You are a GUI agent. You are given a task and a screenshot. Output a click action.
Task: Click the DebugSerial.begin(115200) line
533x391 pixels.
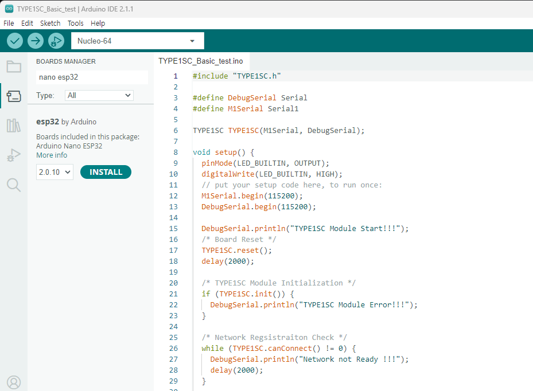tap(259, 207)
